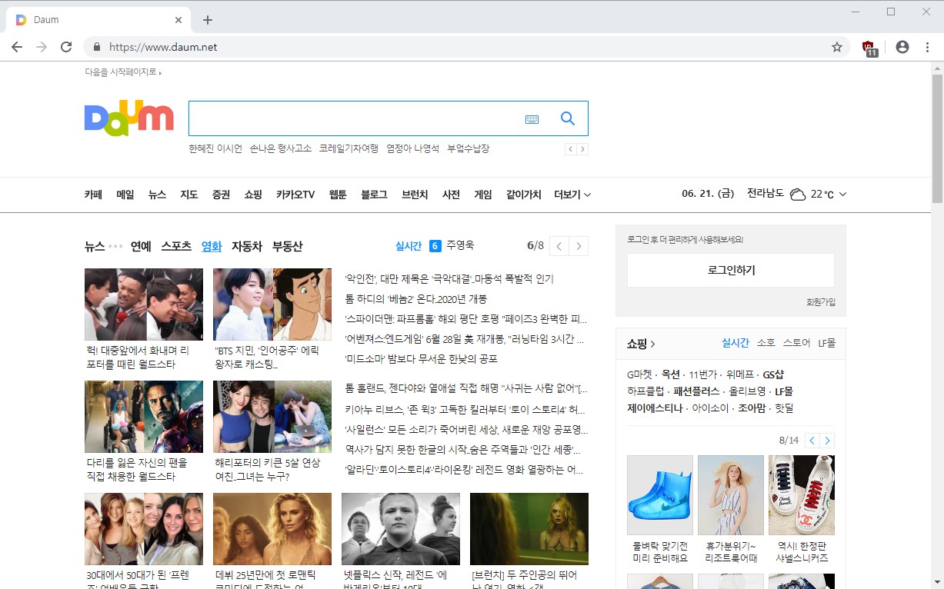944x589 pixels.
Task: Open the 톰 하디의 '베놈2' headline
Action: (416, 299)
